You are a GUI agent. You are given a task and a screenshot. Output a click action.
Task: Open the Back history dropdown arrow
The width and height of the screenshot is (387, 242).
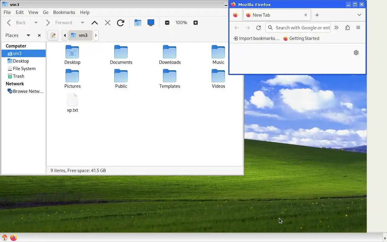36,23
